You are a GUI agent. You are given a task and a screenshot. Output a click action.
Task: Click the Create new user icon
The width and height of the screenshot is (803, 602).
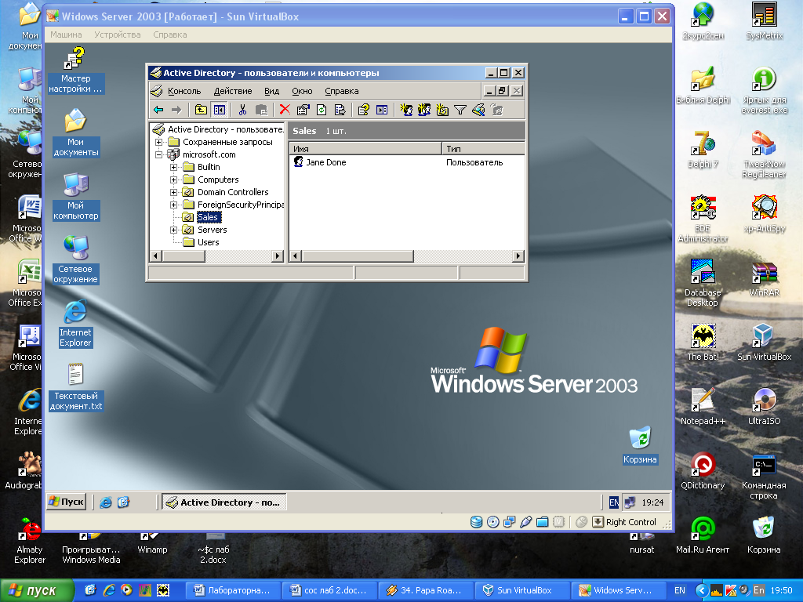tap(406, 110)
